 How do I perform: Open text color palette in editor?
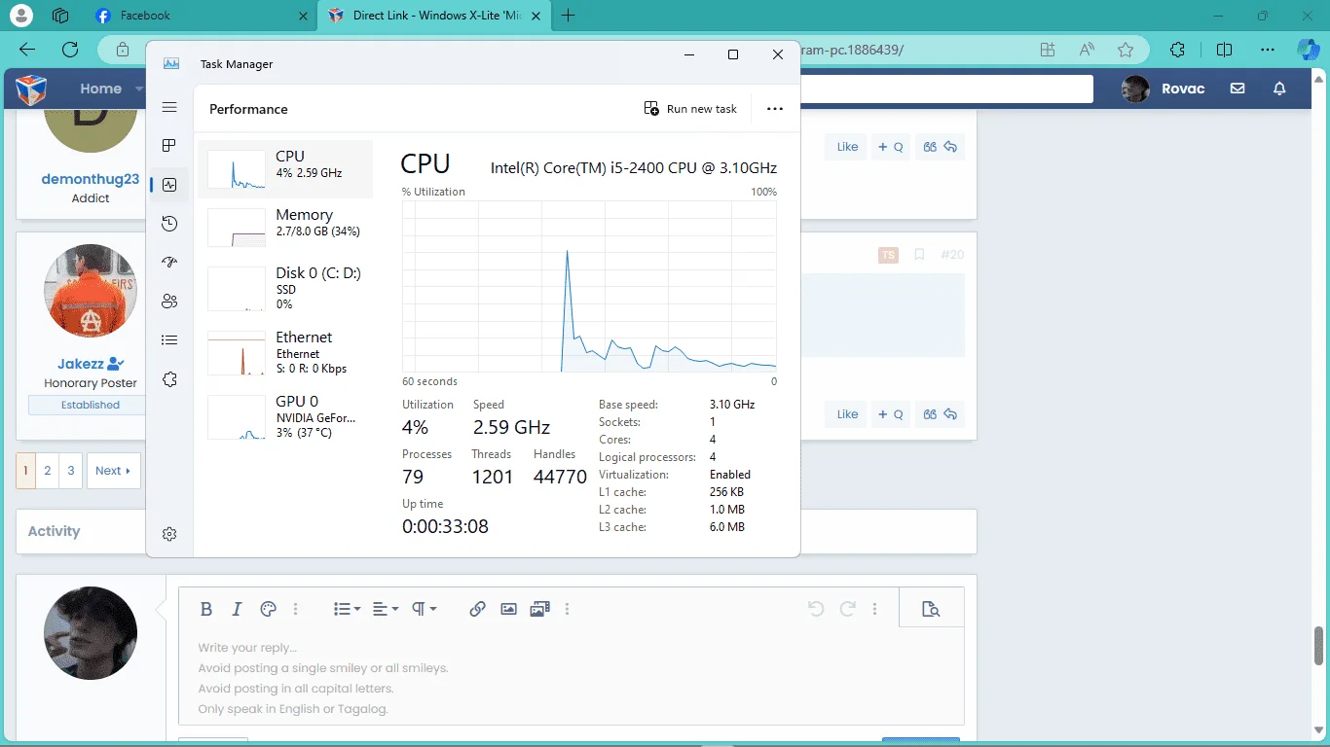[x=269, y=609]
